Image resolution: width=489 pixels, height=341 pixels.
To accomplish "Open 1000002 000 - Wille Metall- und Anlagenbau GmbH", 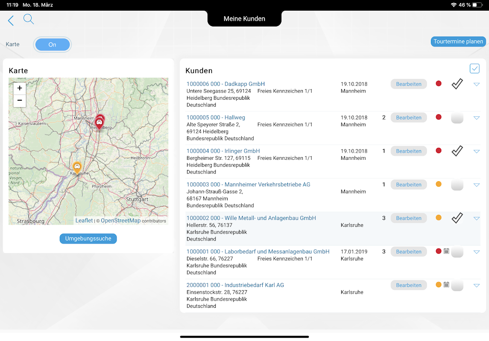I will 251,218.
